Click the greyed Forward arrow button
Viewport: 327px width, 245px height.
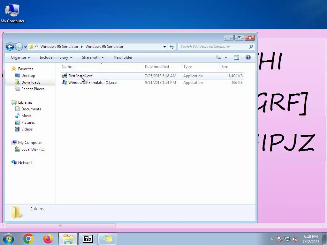[19, 47]
